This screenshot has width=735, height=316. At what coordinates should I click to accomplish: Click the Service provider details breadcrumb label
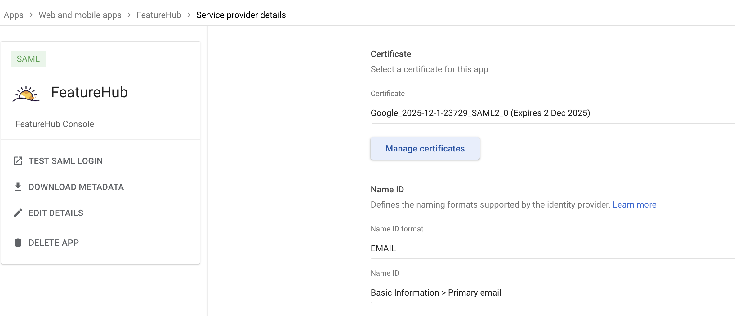pyautogui.click(x=241, y=15)
